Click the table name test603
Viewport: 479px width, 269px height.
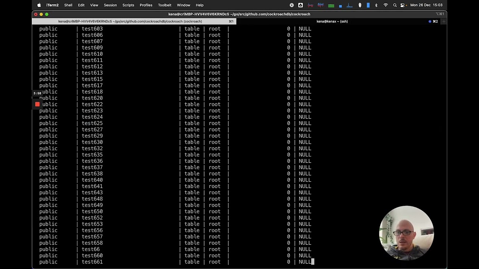92,29
